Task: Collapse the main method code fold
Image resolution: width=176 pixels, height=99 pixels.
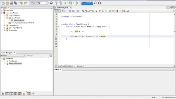Action: (x=59, y=27)
